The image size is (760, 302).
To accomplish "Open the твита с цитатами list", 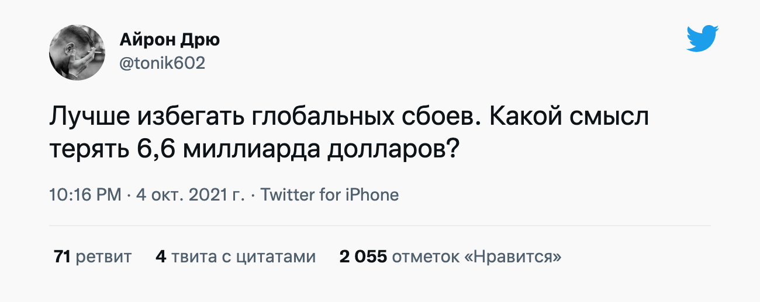I will (x=243, y=257).
